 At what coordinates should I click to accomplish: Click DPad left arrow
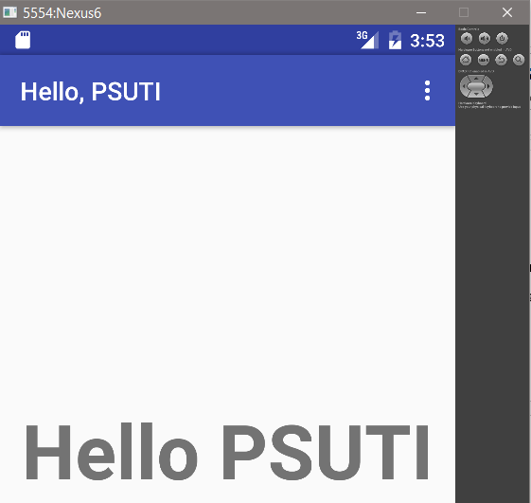[x=464, y=86]
